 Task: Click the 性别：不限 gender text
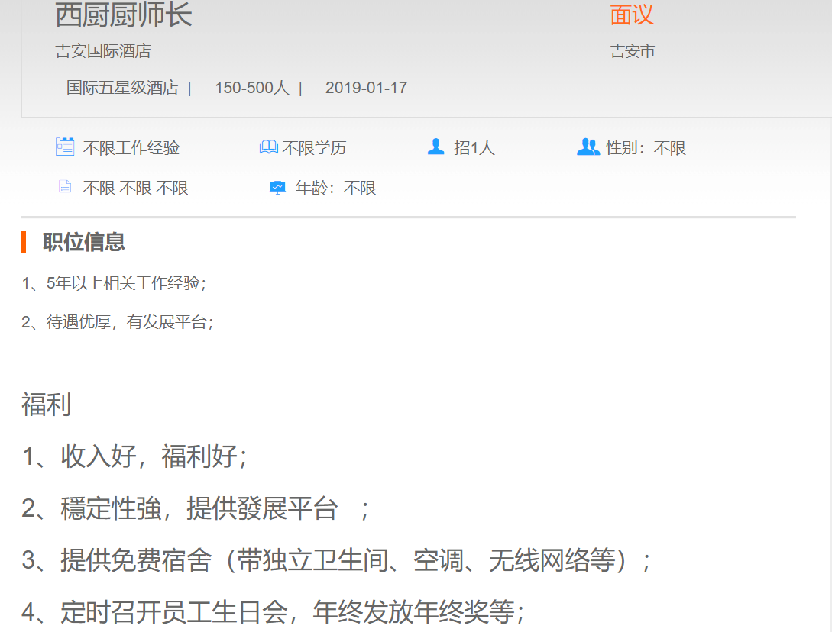click(x=646, y=148)
